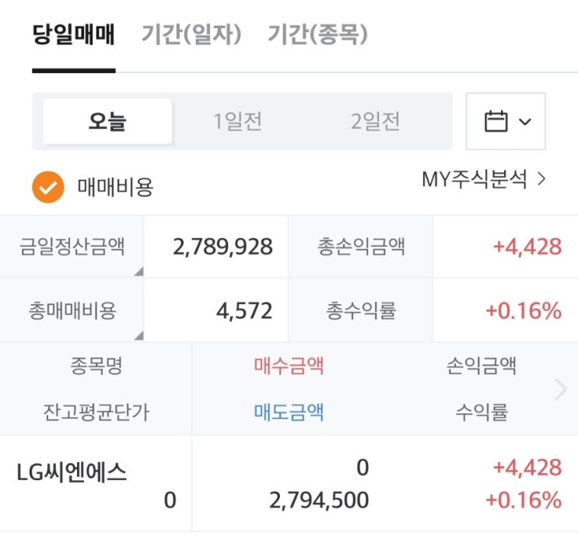Select the 오늘 segment
The width and height of the screenshot is (578, 554).
pyautogui.click(x=107, y=122)
